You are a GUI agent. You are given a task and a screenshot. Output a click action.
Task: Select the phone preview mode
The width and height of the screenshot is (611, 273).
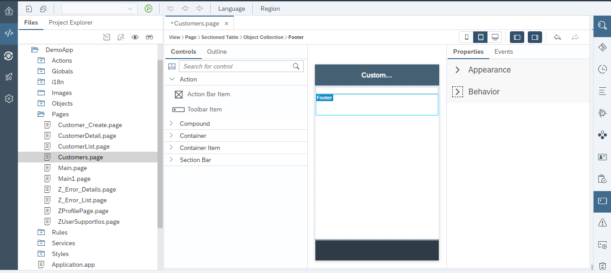coord(466,37)
